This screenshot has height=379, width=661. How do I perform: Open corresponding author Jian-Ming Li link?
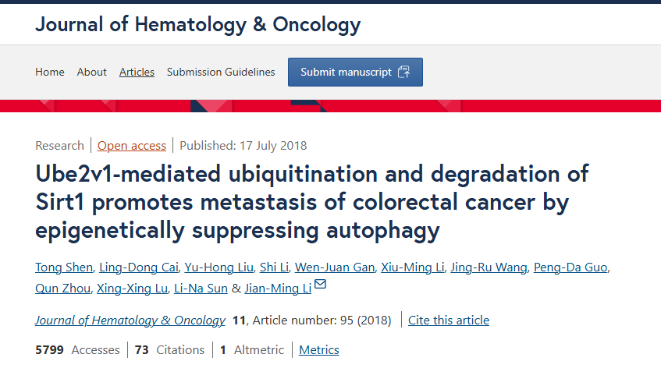[x=278, y=289]
